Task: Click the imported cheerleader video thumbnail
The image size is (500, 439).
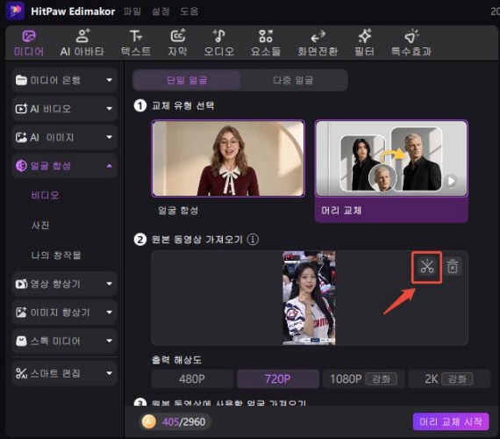Action: click(309, 298)
